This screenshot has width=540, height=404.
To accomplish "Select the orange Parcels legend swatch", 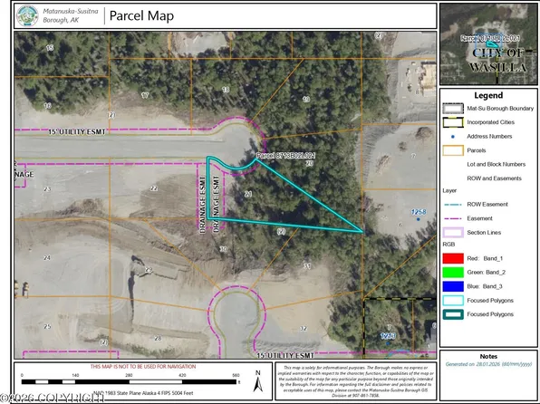I will point(453,150).
